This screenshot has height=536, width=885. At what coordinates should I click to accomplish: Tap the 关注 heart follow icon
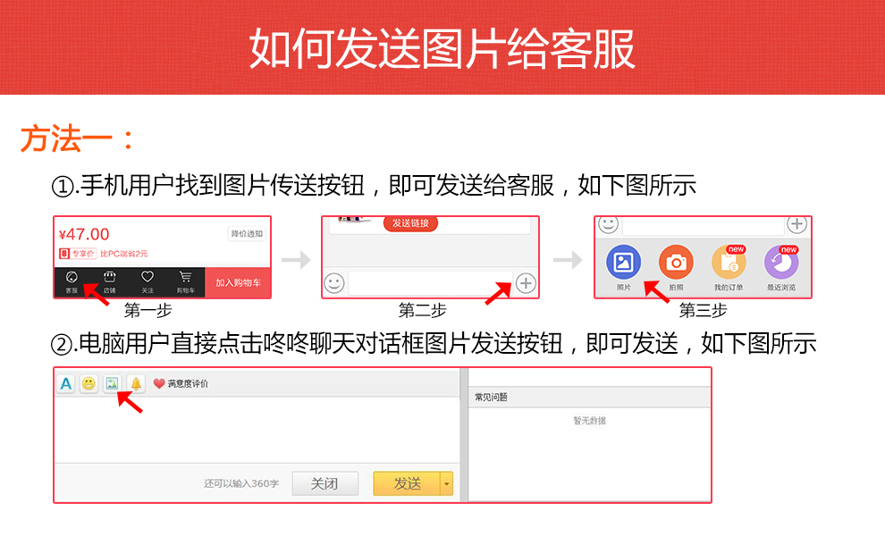pyautogui.click(x=147, y=281)
